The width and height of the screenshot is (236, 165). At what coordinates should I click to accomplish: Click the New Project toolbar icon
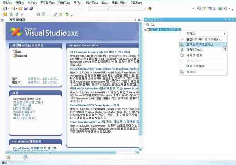5,8
